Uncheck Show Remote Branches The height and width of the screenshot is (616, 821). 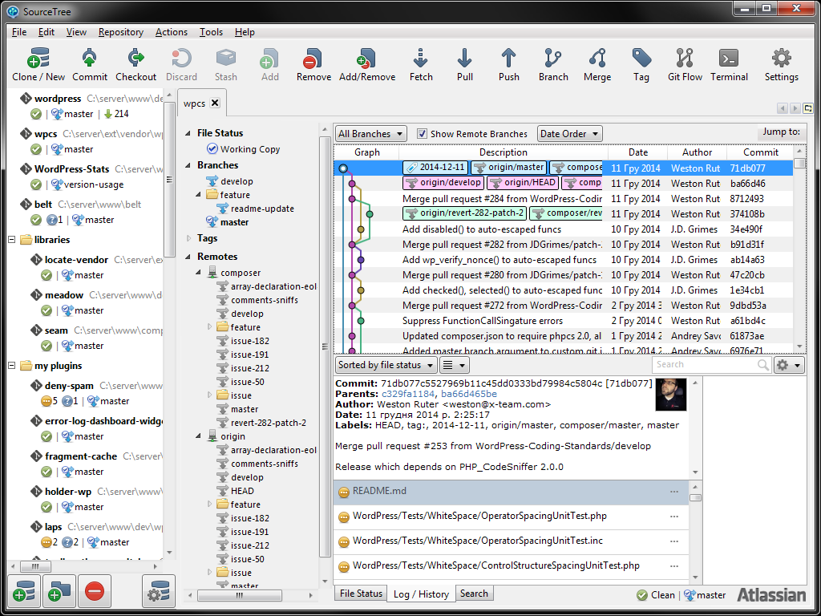click(x=423, y=133)
